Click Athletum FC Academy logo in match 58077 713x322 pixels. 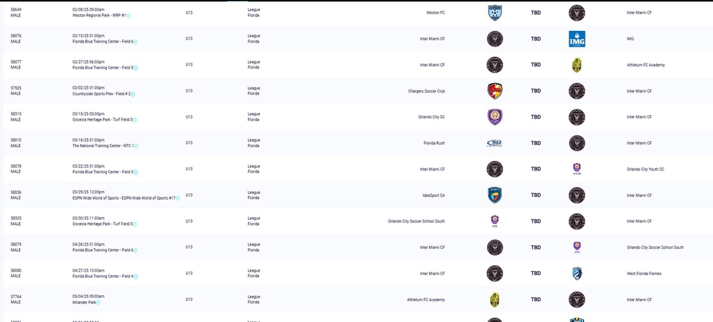point(577,65)
